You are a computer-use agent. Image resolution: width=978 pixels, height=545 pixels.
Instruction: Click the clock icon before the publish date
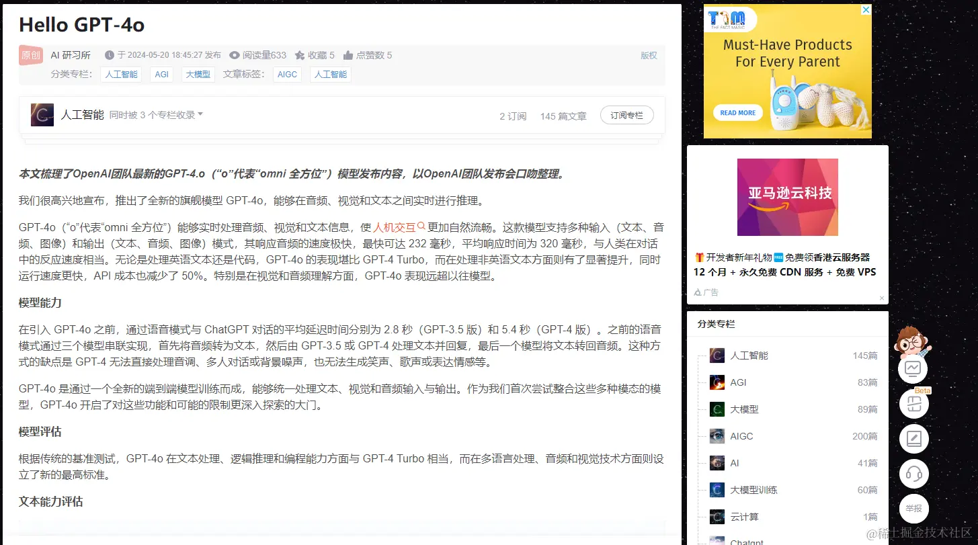pyautogui.click(x=110, y=55)
